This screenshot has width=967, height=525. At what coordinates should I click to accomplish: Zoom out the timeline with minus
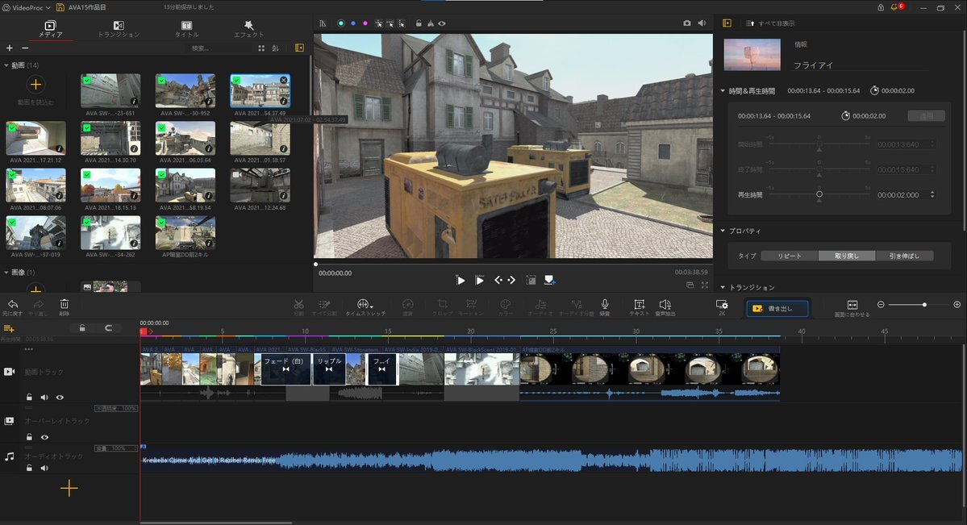[x=881, y=305]
